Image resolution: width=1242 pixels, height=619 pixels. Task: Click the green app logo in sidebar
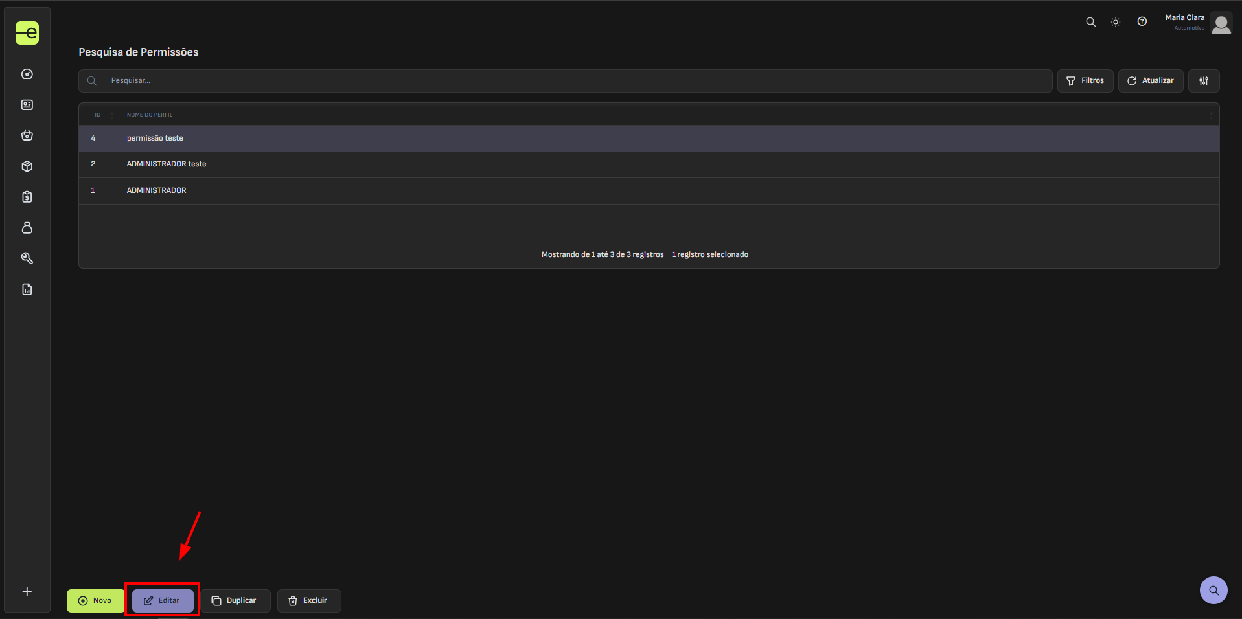pos(27,33)
